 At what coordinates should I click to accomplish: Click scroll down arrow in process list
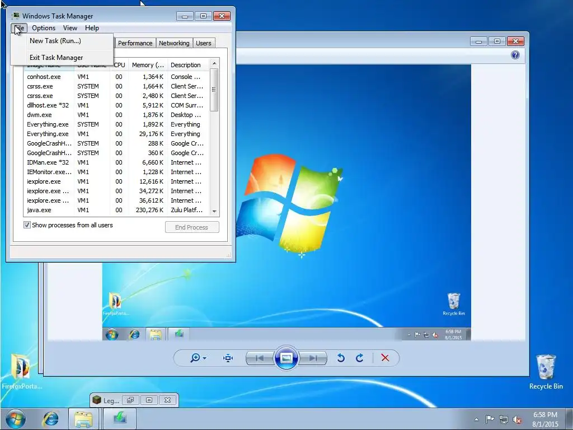tap(214, 211)
